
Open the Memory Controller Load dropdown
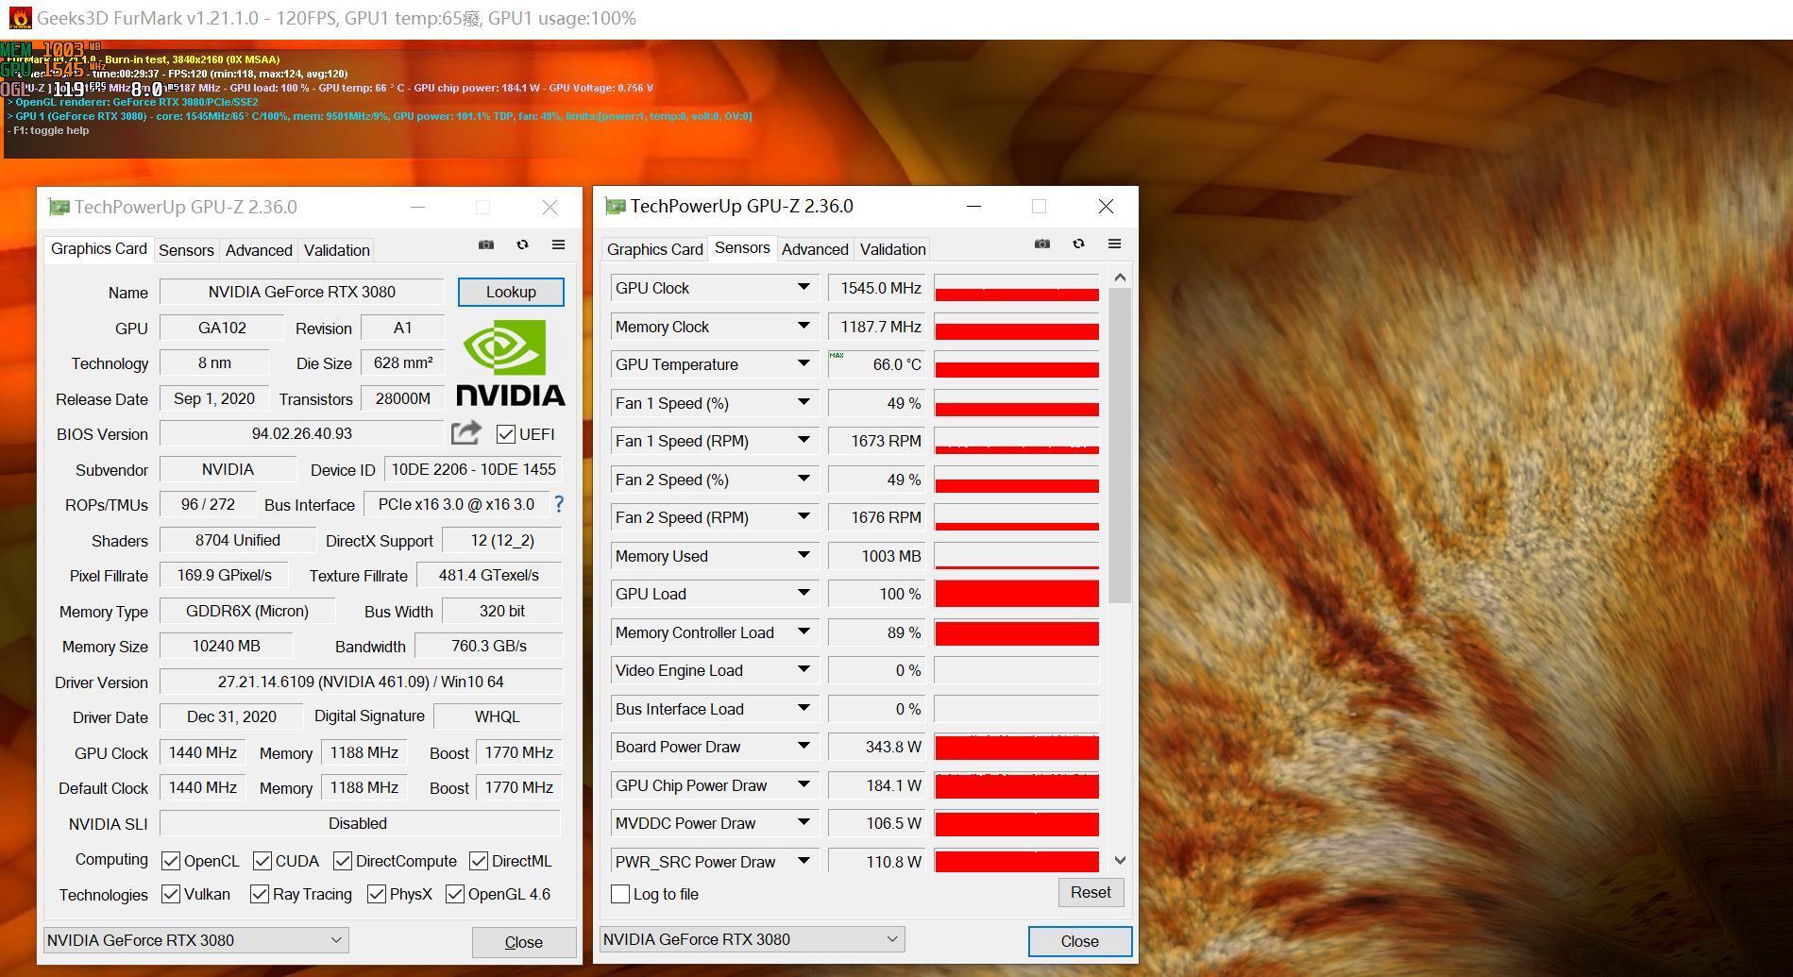coord(803,632)
